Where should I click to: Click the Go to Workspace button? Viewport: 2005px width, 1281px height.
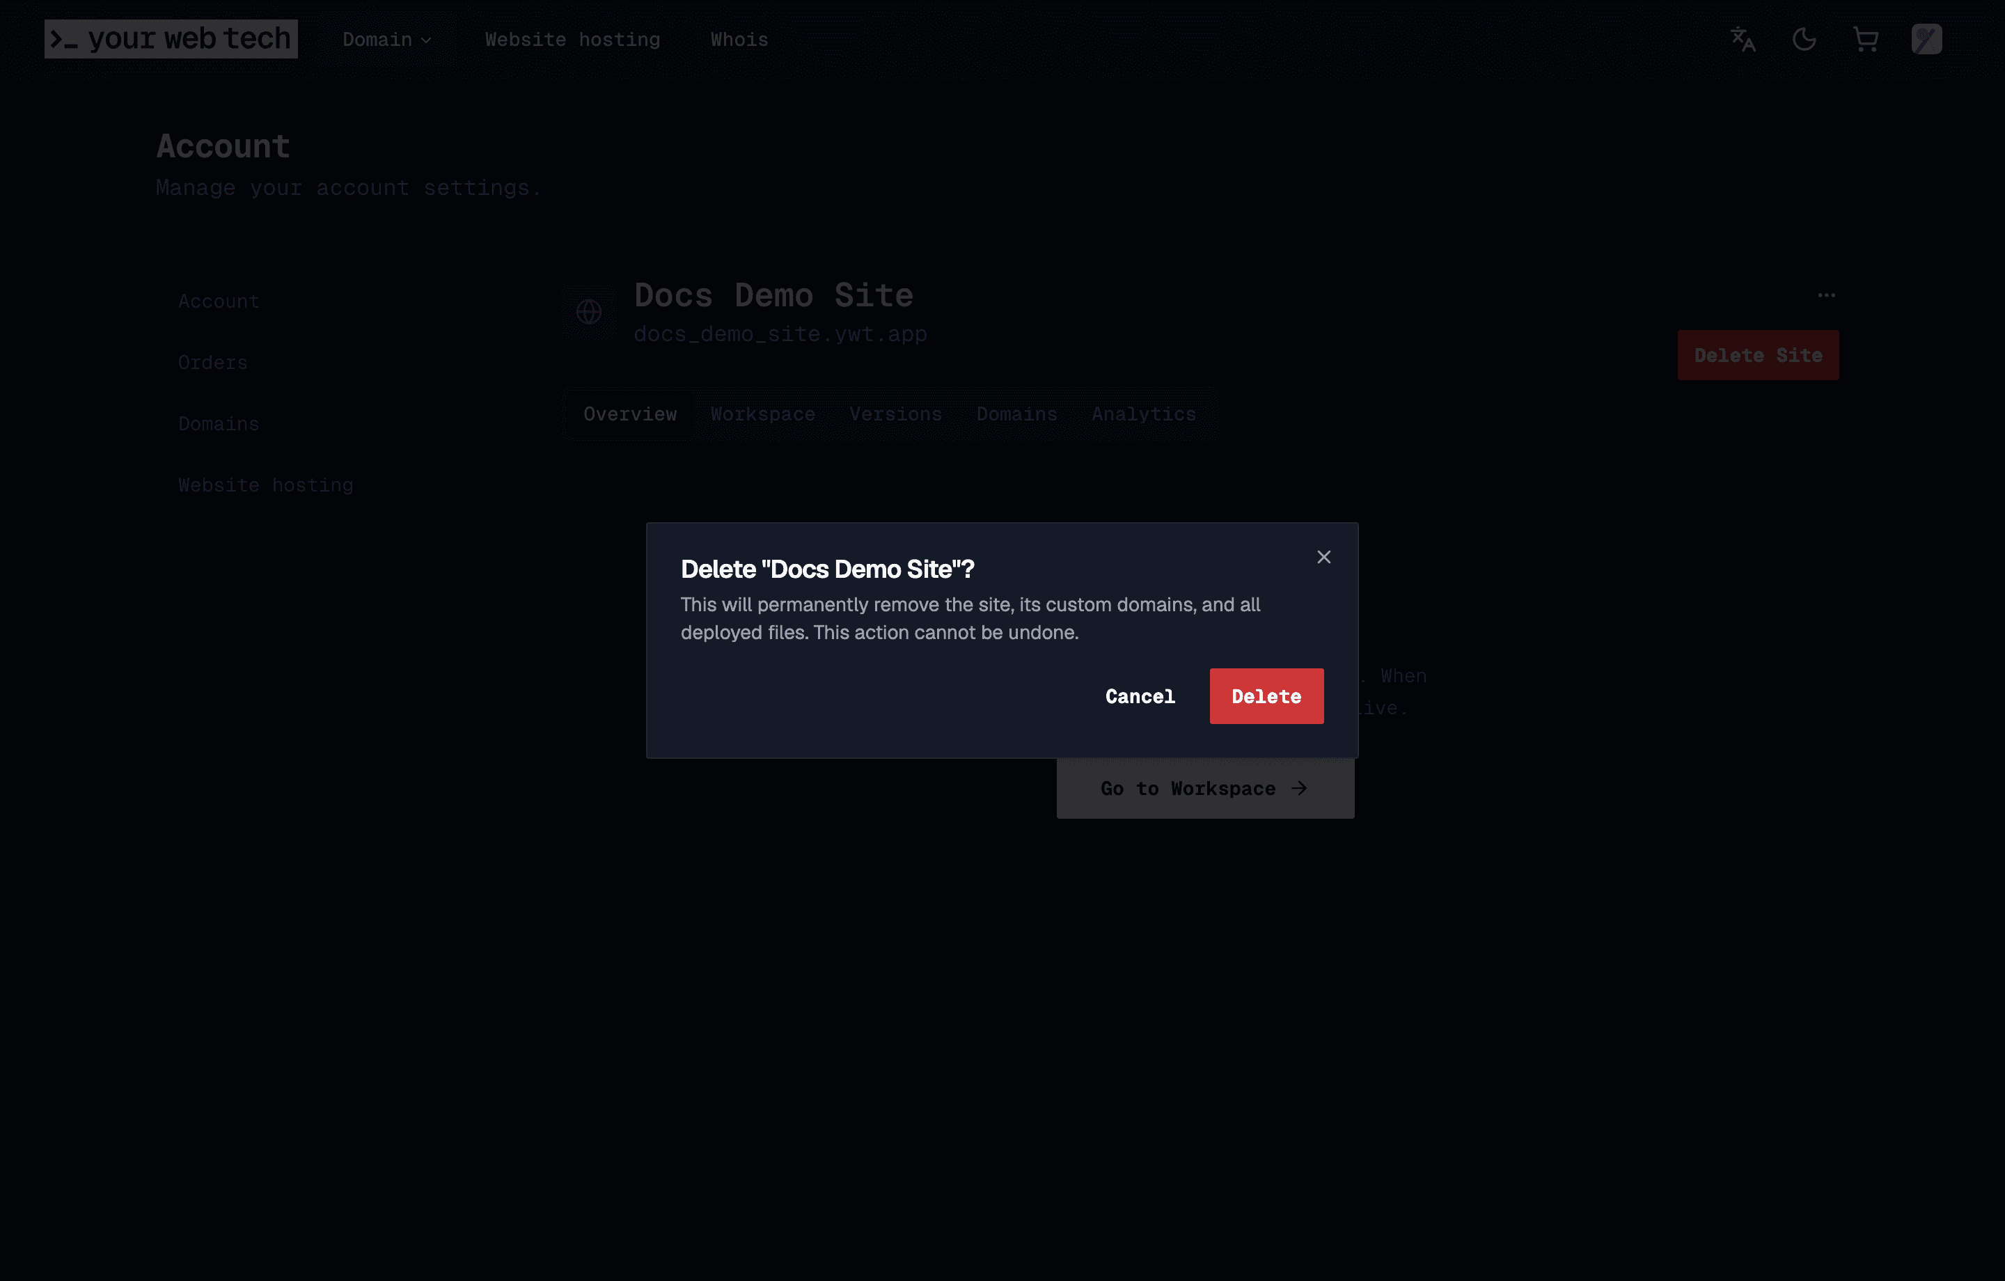pyautogui.click(x=1205, y=789)
